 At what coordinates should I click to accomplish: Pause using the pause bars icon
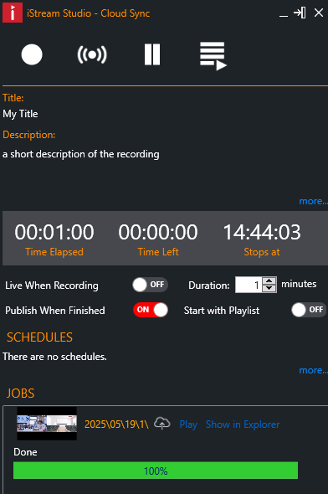coord(152,54)
